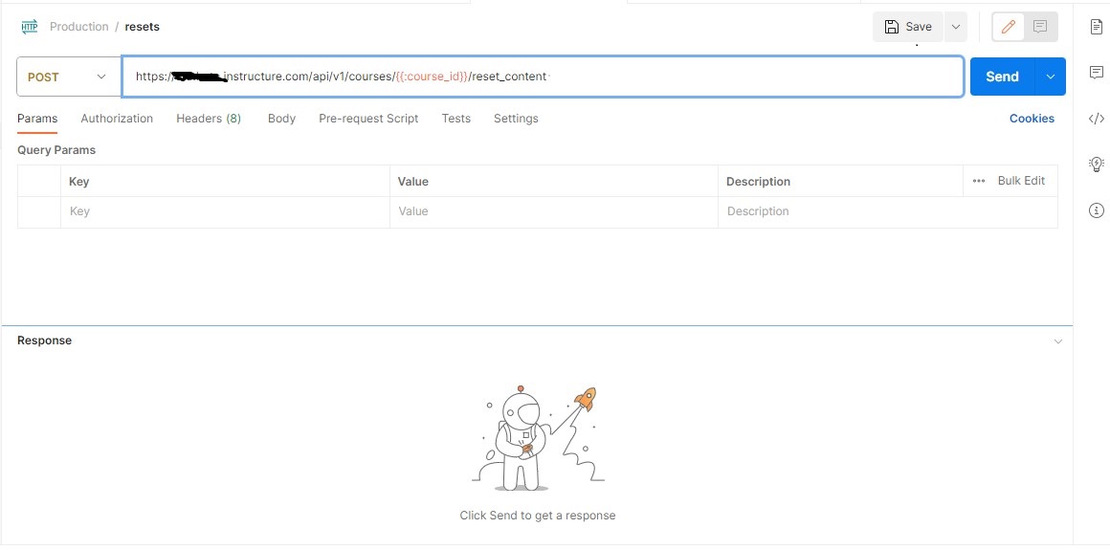Click Bulk Edit
This screenshot has height=550, width=1110.
[1022, 181]
